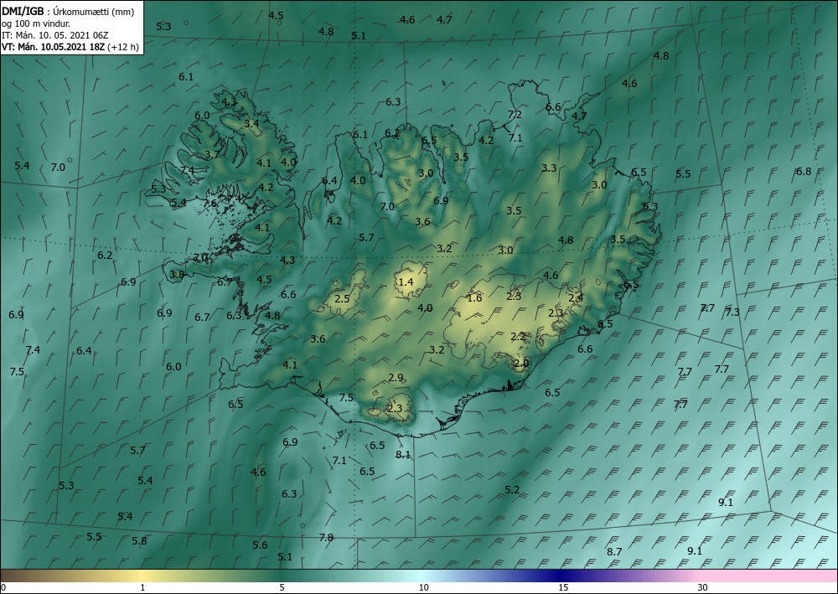This screenshot has height=594, width=838.
Task: Click the 3.4 value in the Westfjords
Action: [251, 123]
